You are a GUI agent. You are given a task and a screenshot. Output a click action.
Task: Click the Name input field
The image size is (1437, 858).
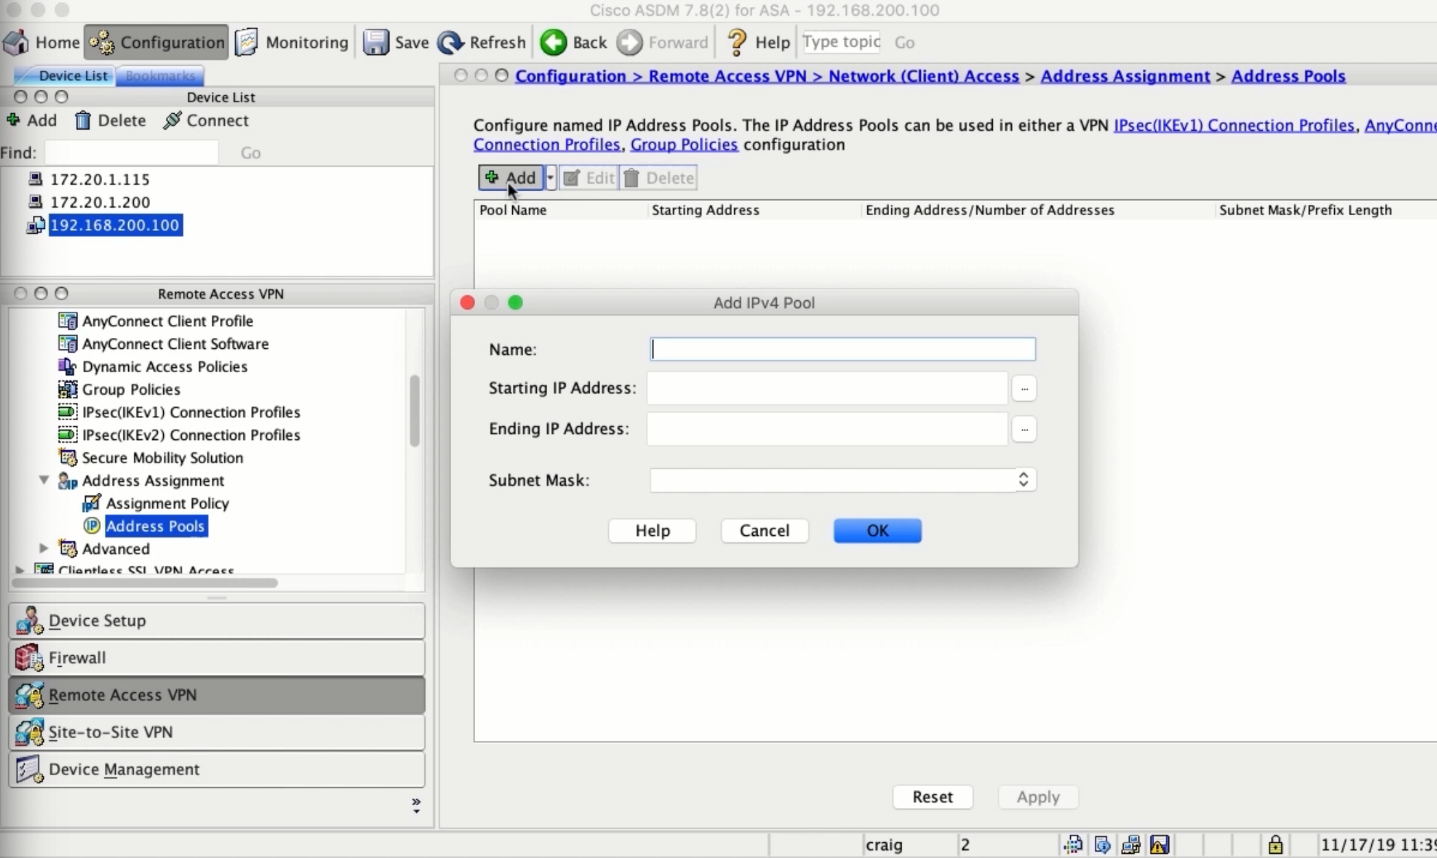tap(843, 350)
